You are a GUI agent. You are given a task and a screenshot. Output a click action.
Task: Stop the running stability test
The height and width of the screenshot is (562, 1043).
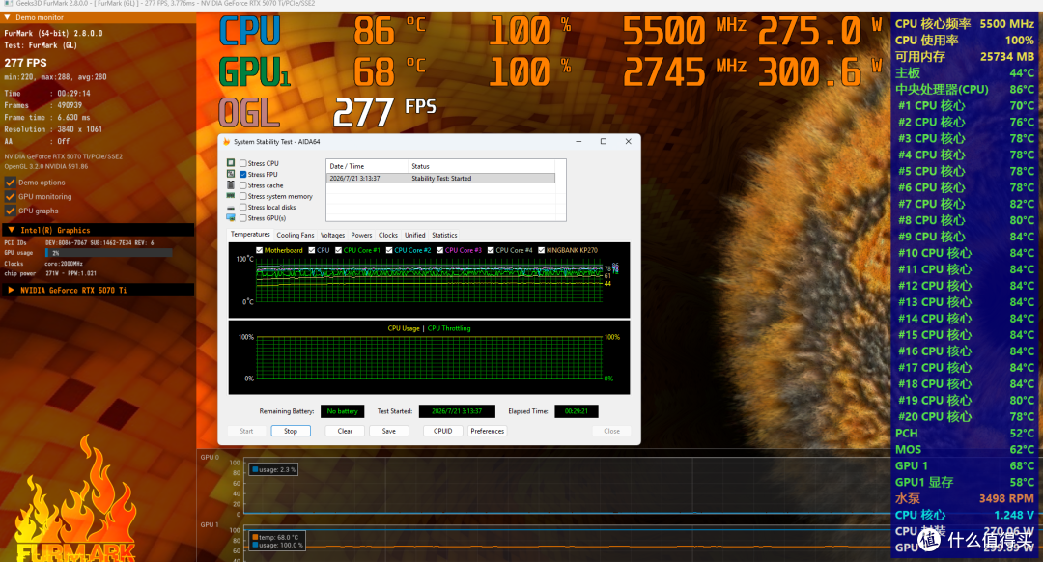pyautogui.click(x=291, y=431)
